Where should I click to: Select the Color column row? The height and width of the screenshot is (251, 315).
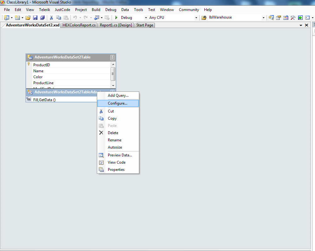pos(69,77)
